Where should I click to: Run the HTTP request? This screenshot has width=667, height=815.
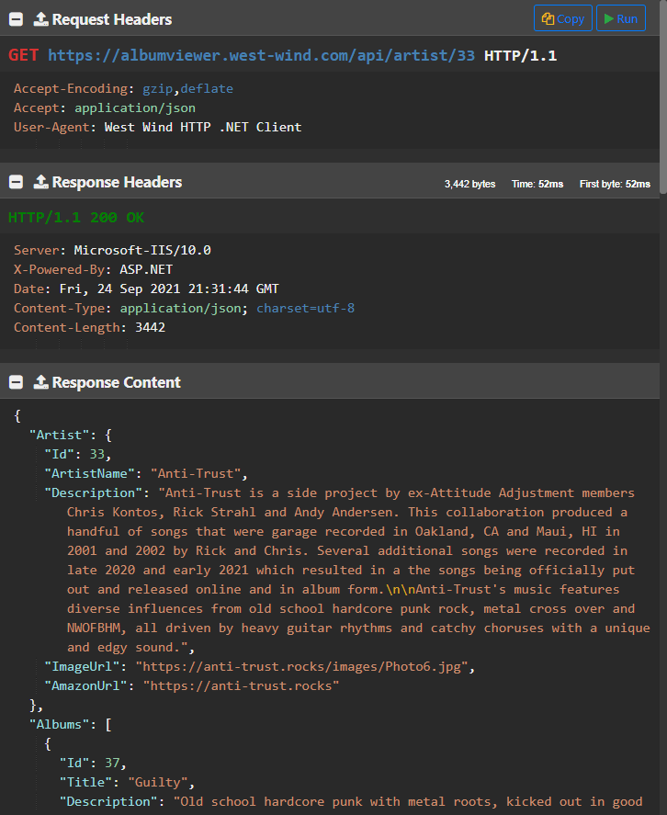coord(620,18)
